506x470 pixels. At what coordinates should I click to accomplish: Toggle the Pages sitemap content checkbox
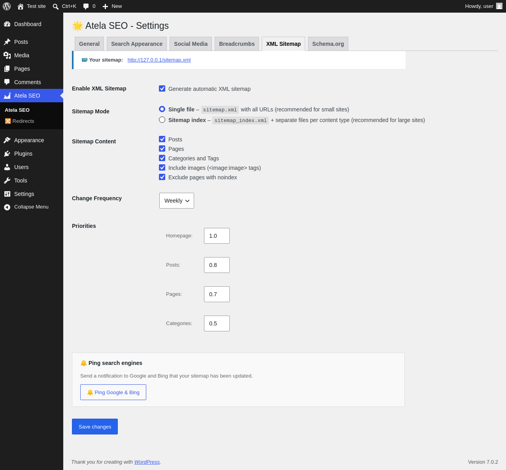pos(162,149)
